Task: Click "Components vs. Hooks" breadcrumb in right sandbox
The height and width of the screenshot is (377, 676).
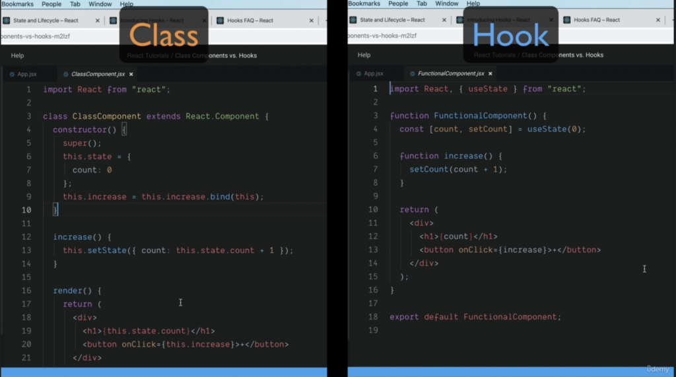Action: click(562, 55)
